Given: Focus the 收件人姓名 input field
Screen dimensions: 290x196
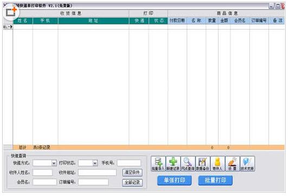Looking at the screenshot, I should click(42, 173).
